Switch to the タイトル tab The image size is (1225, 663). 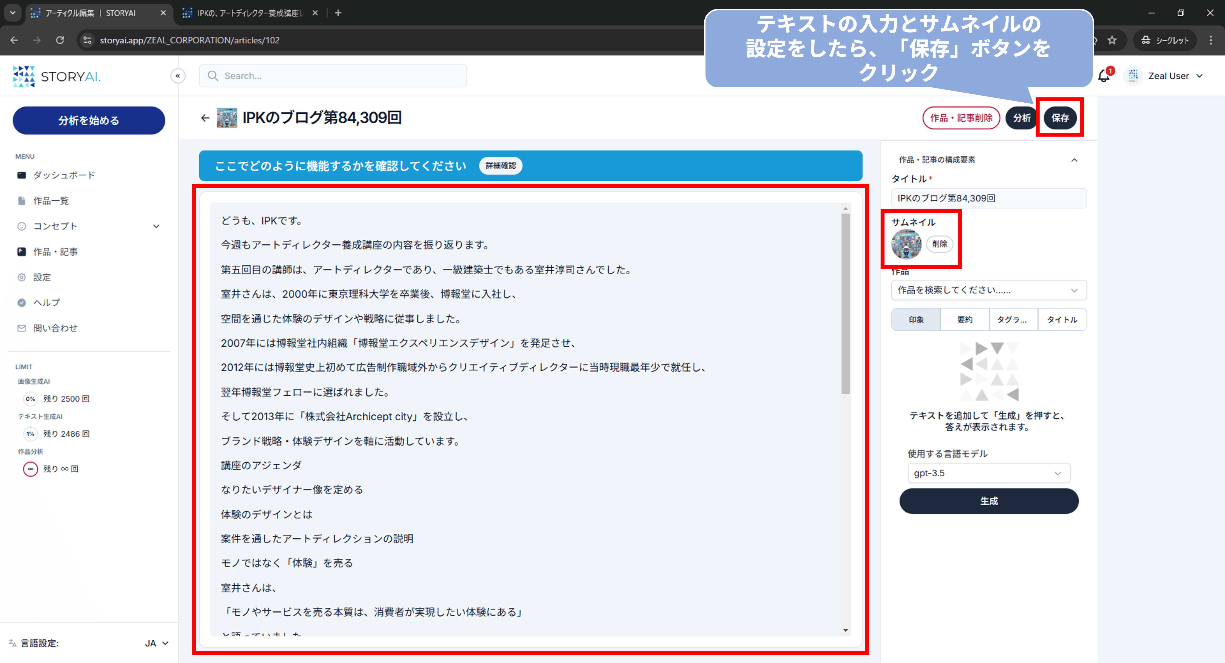coord(1062,320)
